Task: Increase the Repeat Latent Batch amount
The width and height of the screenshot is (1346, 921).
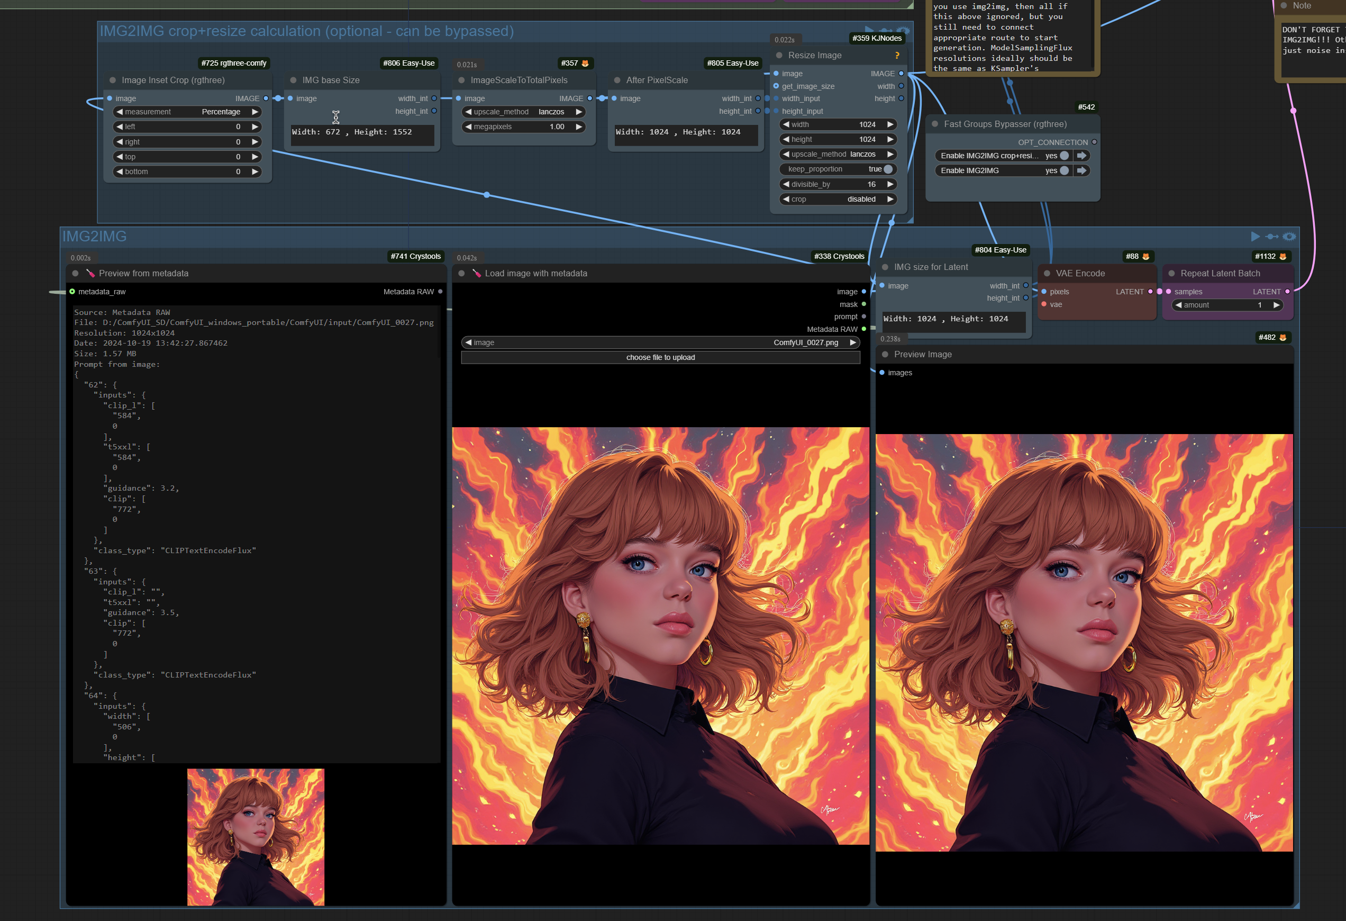Action: coord(1276,305)
